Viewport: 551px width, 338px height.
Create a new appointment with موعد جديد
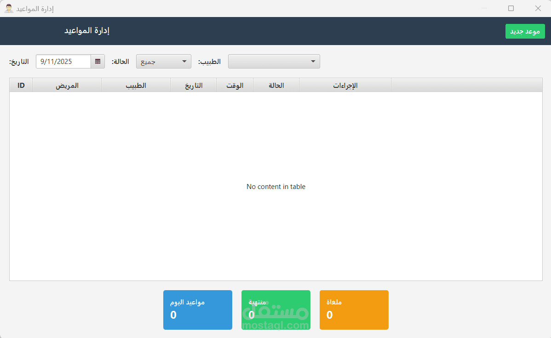click(x=525, y=31)
